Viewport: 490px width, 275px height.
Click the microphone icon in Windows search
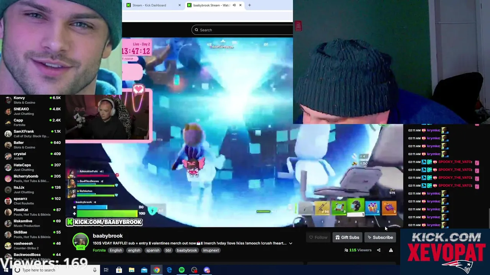(x=95, y=270)
